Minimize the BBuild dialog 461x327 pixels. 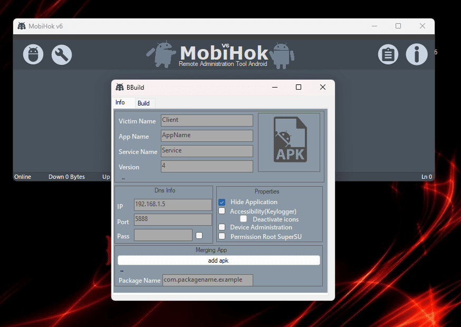pos(275,87)
